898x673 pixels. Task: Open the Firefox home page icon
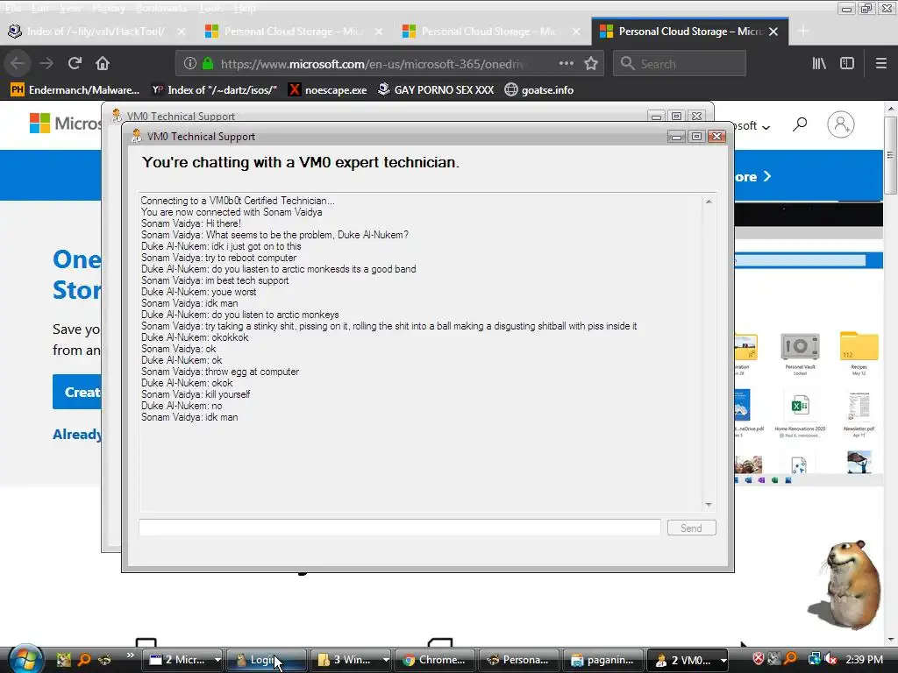click(103, 63)
